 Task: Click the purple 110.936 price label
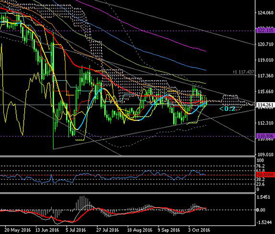click(265, 136)
